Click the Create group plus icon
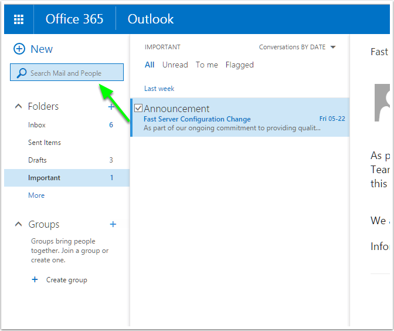 [x=35, y=280]
